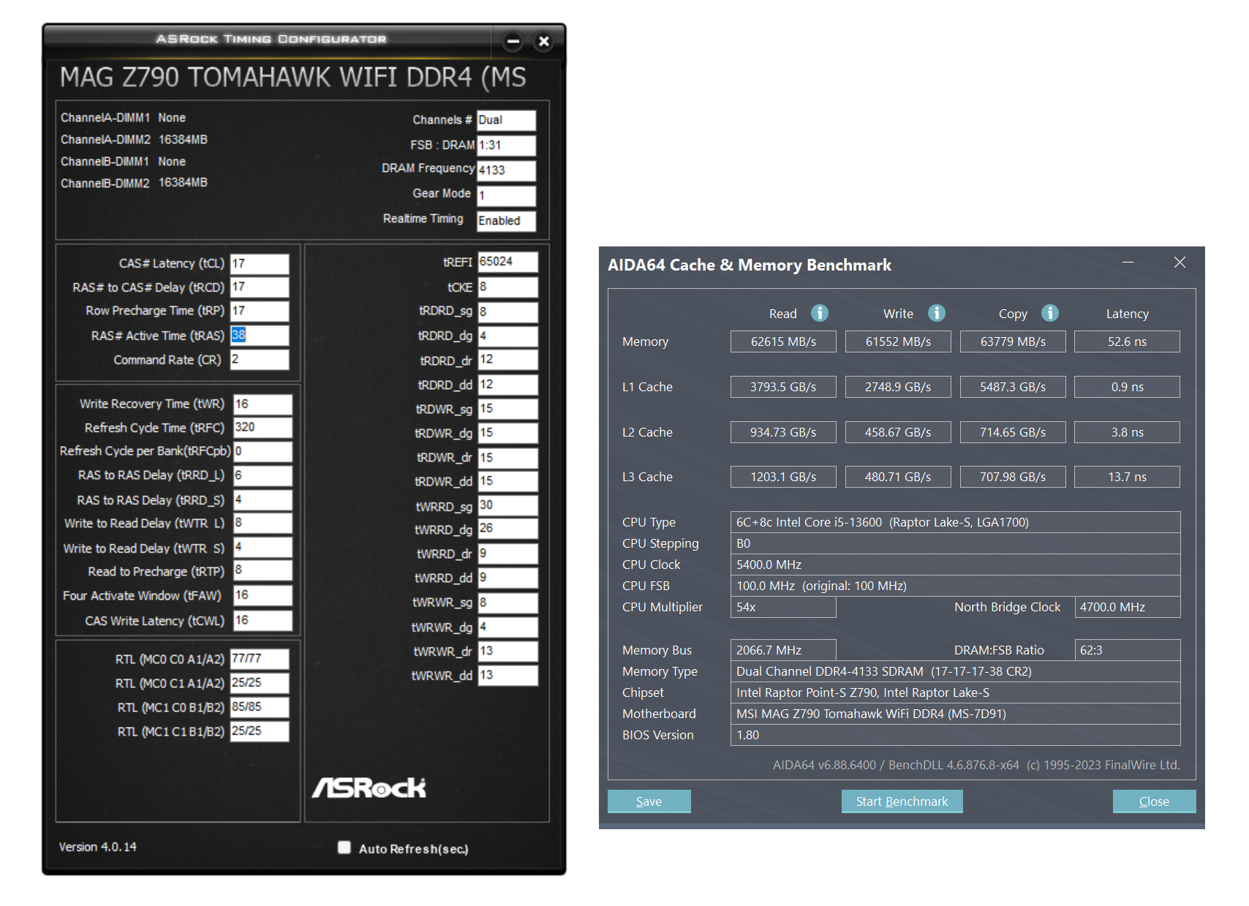Click the tWRRD_sg value field
1249x906 pixels.
(507, 505)
